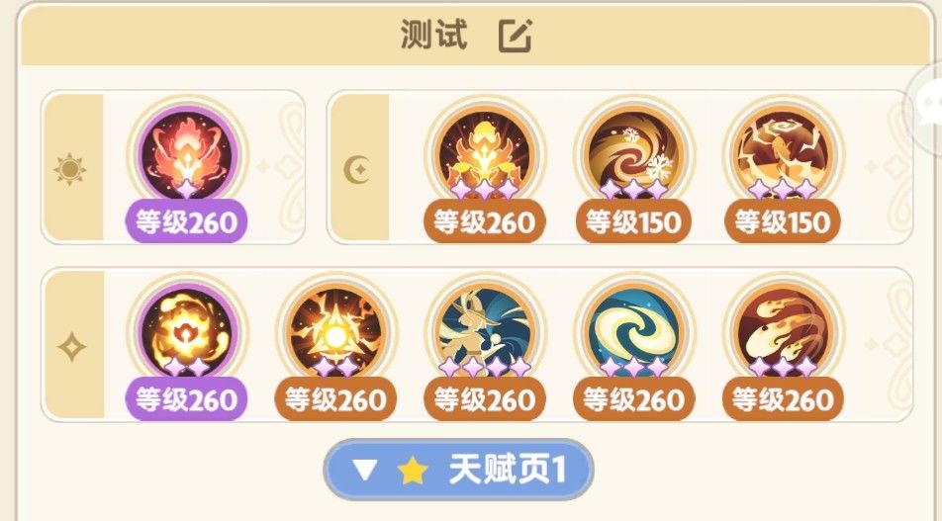Open the 天赋页1 talent page dropdown
Image resolution: width=942 pixels, height=521 pixels.
458,470
